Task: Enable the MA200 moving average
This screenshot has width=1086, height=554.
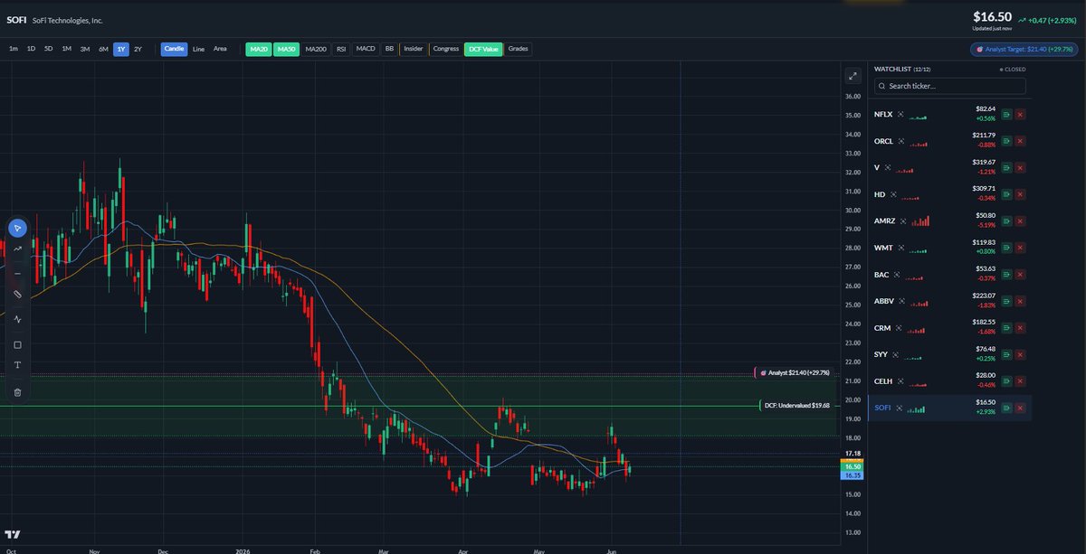Action: (316, 49)
